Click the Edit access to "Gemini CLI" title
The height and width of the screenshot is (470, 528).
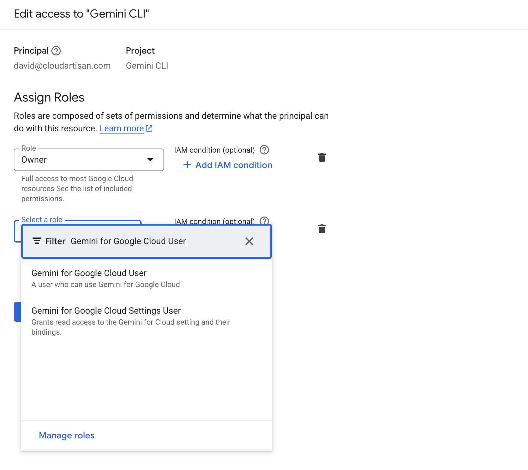[81, 14]
